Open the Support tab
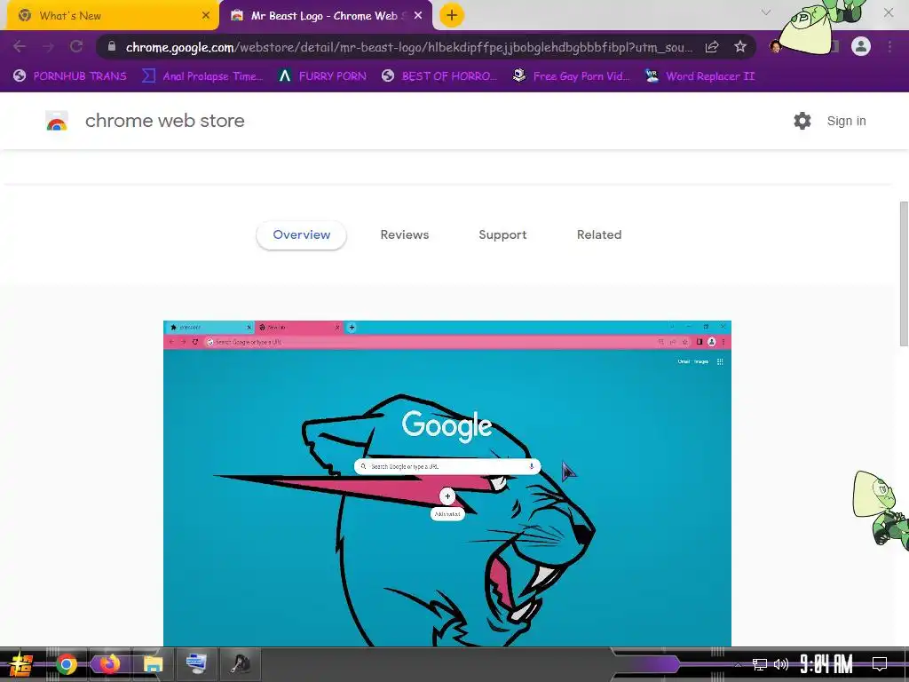The width and height of the screenshot is (909, 682). (502, 234)
